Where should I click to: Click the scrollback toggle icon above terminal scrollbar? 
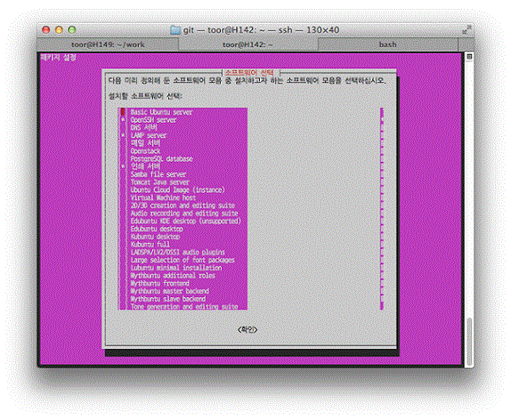point(469,56)
